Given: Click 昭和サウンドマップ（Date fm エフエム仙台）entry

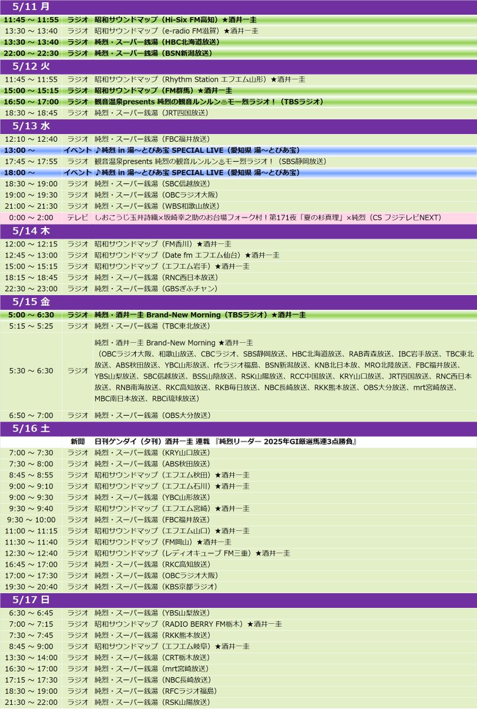Looking at the screenshot, I should (187, 255).
